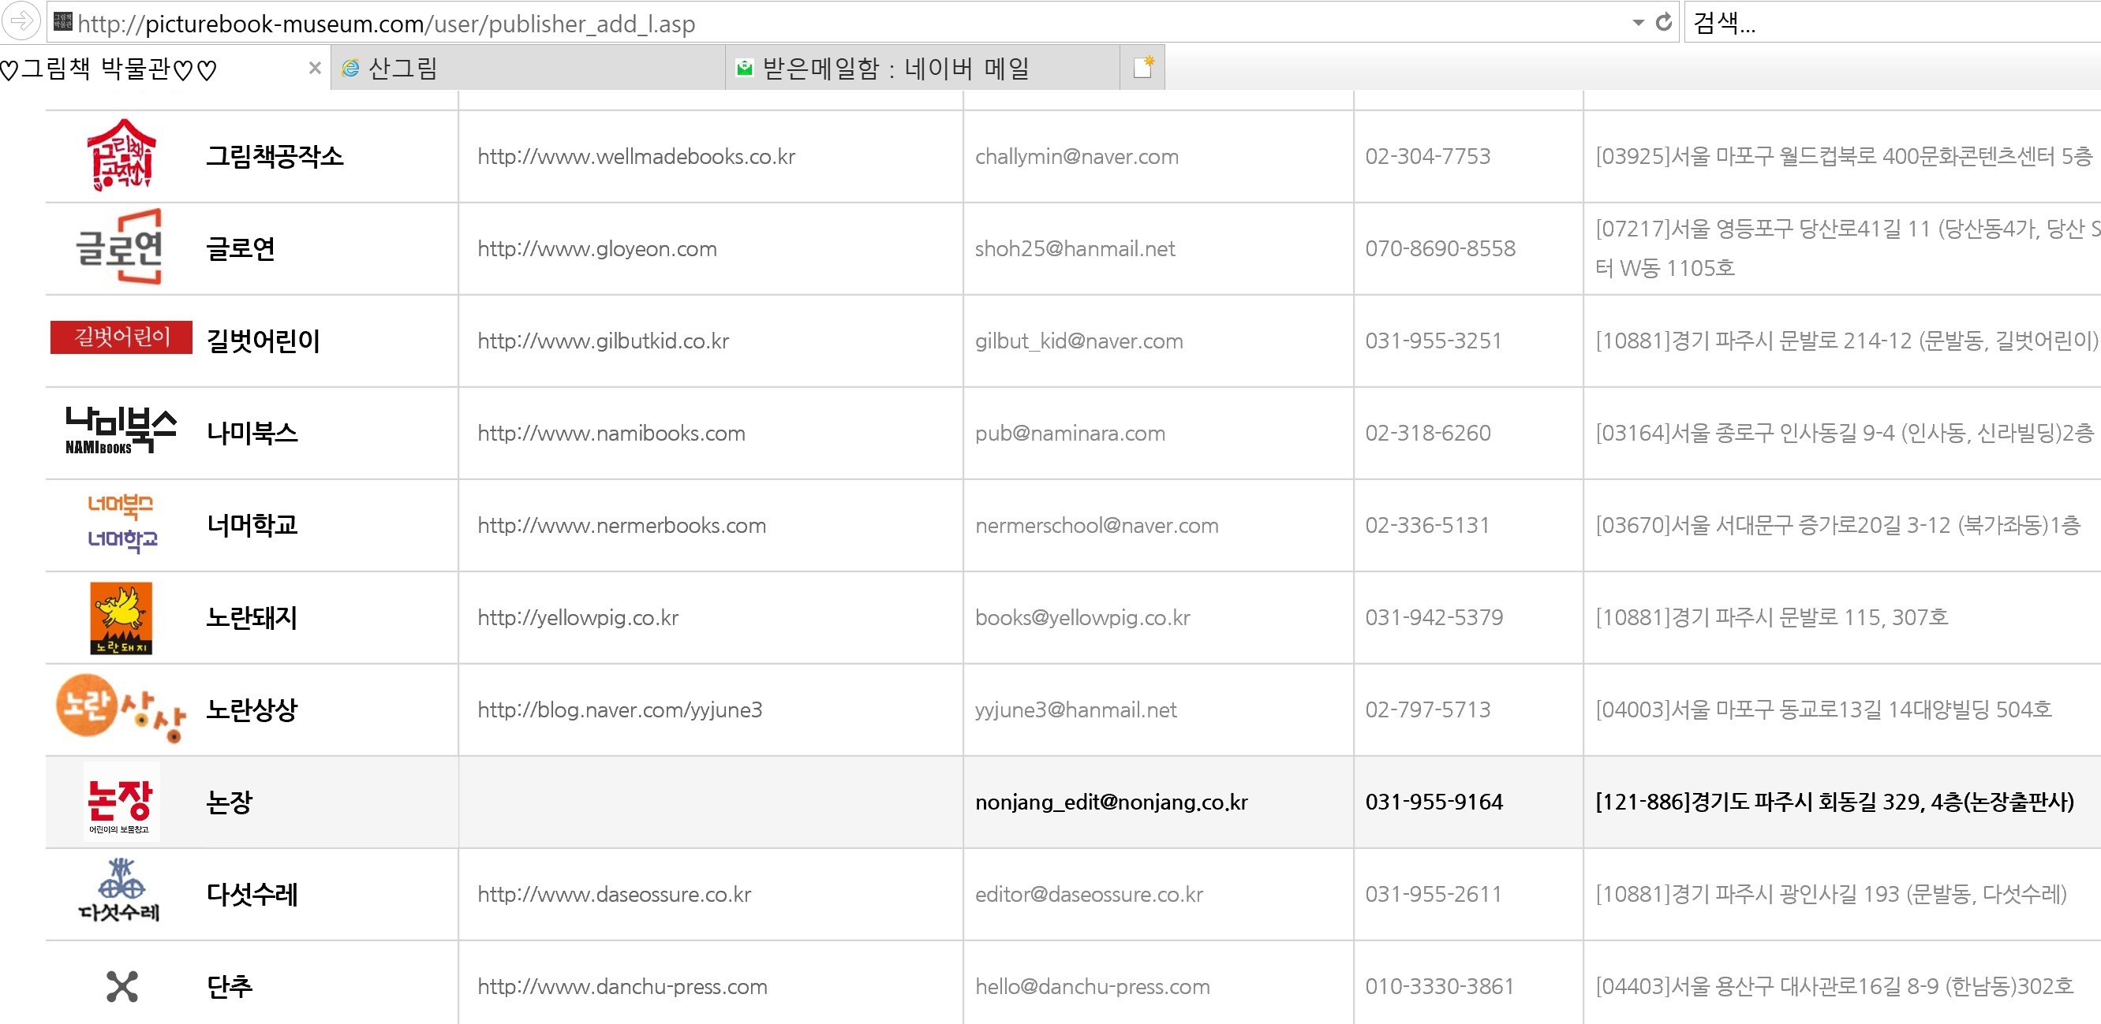Viewport: 2101px width, 1024px height.
Task: Switch to the 받은메일함 네이버 메일 tab
Action: 922,68
